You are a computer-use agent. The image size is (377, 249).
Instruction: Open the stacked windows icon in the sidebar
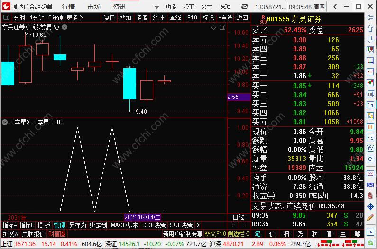[x=370, y=94]
